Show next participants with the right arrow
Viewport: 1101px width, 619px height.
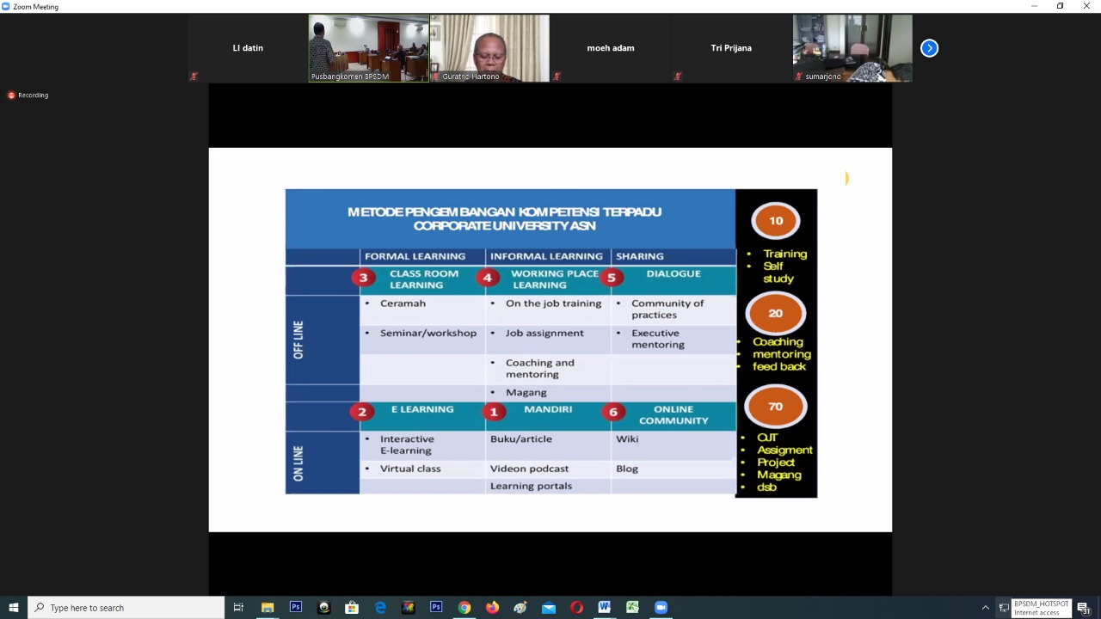(x=929, y=48)
